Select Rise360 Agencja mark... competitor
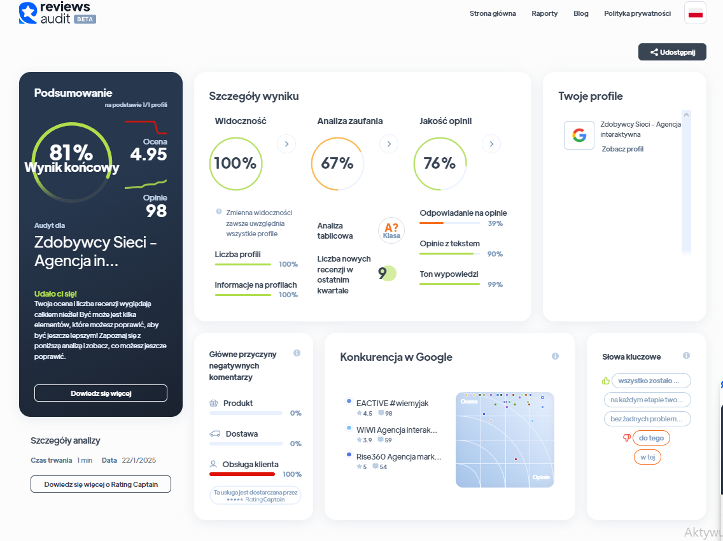This screenshot has height=541, width=723. point(398,456)
